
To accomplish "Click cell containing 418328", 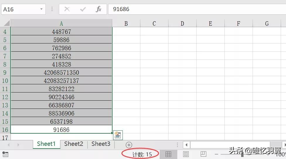I will [61, 64].
